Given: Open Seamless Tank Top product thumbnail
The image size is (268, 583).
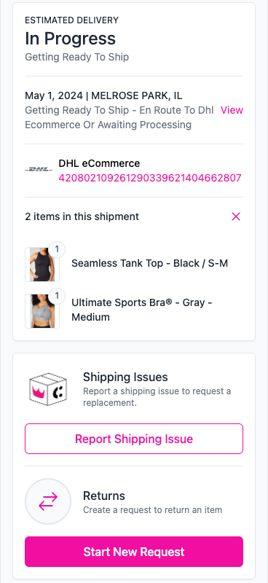Looking at the screenshot, I should coord(42,265).
